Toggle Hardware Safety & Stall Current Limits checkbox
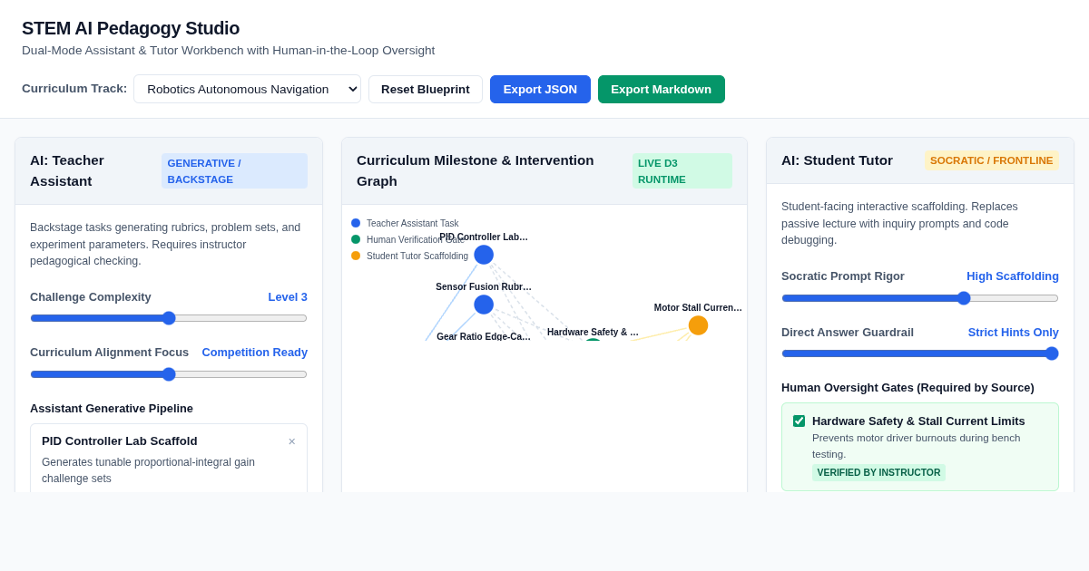The width and height of the screenshot is (1089, 571). click(799, 421)
